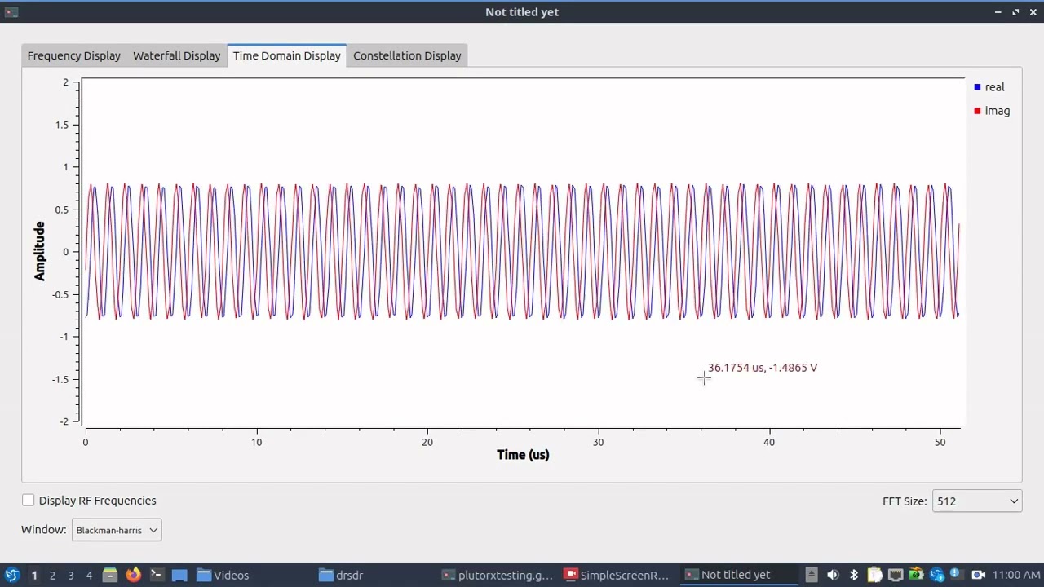Open the Window type Blackman-harris dropdown
1044x587 pixels.
[117, 530]
